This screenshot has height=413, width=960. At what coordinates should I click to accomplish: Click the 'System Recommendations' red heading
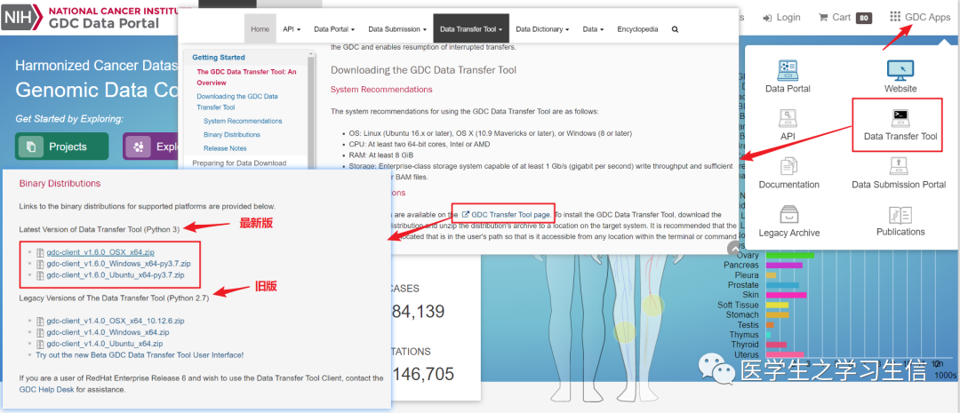point(381,90)
